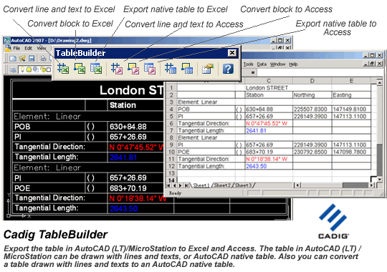Click AutoCAD table cell 'POB'
387x272 pixels.
click(22, 127)
